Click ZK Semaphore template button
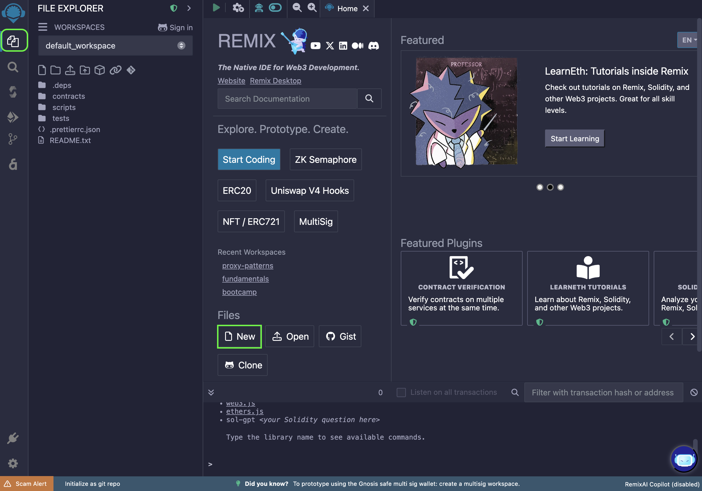 point(326,159)
